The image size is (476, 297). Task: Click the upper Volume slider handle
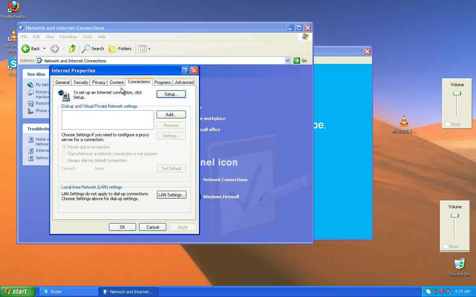[x=457, y=94]
